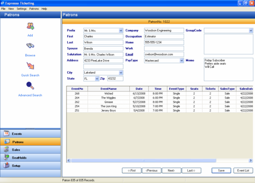Click the second address line field

(x=103, y=67)
